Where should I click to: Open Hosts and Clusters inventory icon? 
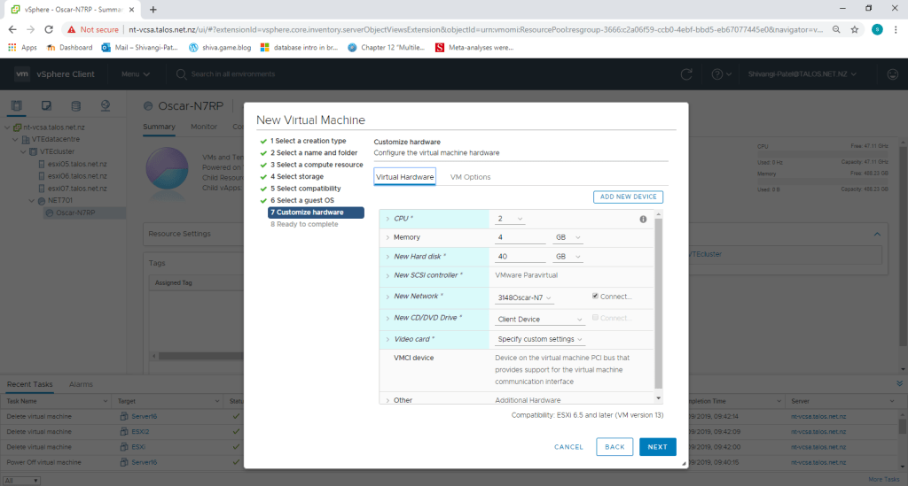(x=17, y=107)
